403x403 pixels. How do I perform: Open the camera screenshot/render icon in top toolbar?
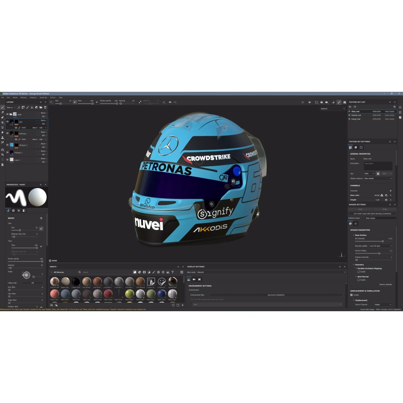coord(345,102)
